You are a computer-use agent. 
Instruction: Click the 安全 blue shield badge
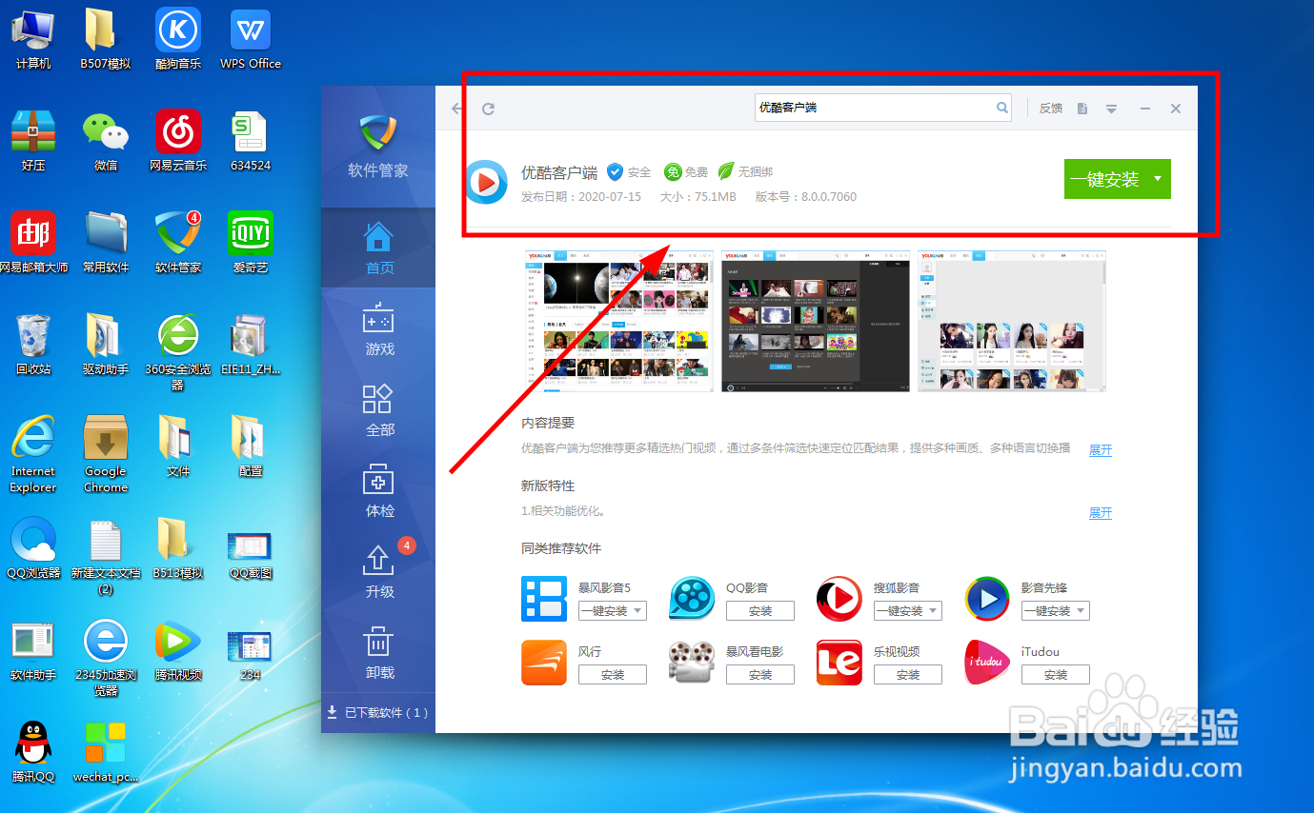(616, 171)
